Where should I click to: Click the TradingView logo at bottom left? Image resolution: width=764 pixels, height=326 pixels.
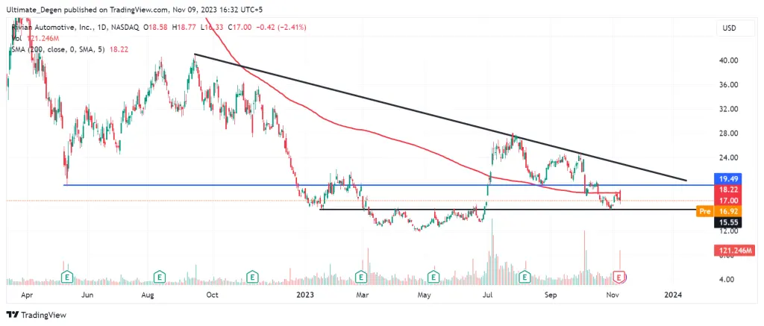(36, 315)
